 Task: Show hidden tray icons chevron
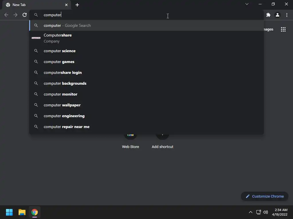(251, 212)
